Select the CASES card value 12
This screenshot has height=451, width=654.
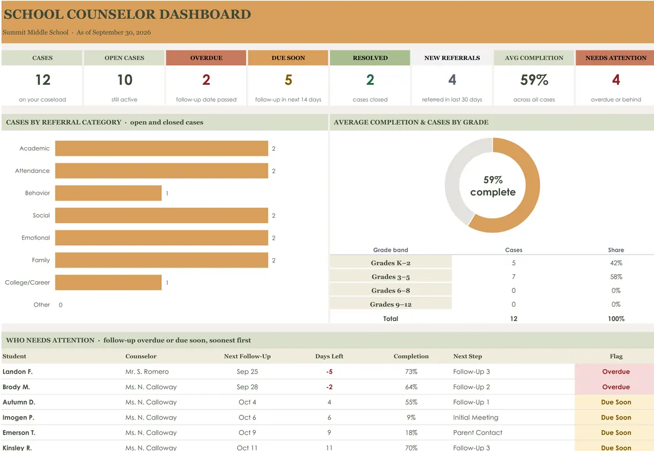[43, 80]
